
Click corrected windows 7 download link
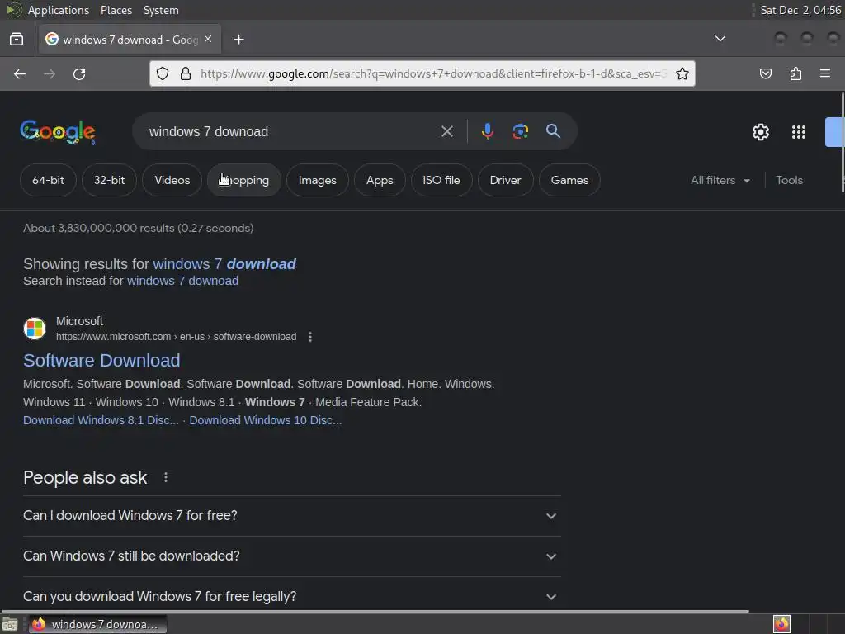tap(224, 263)
